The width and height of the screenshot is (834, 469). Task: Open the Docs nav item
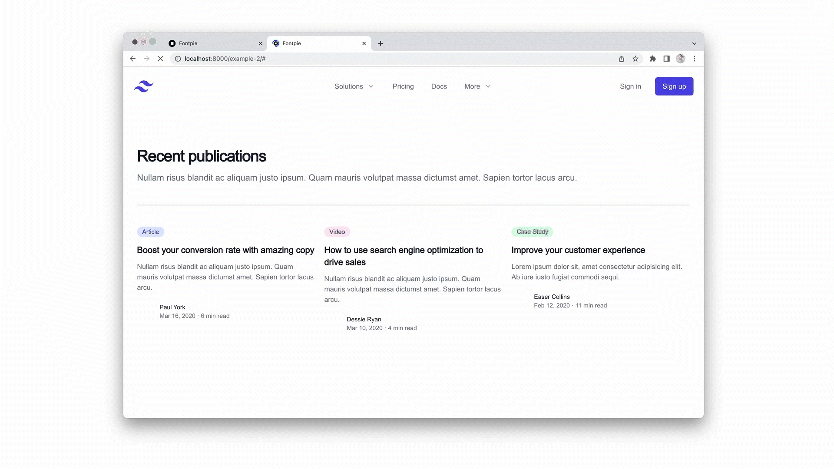coord(439,86)
